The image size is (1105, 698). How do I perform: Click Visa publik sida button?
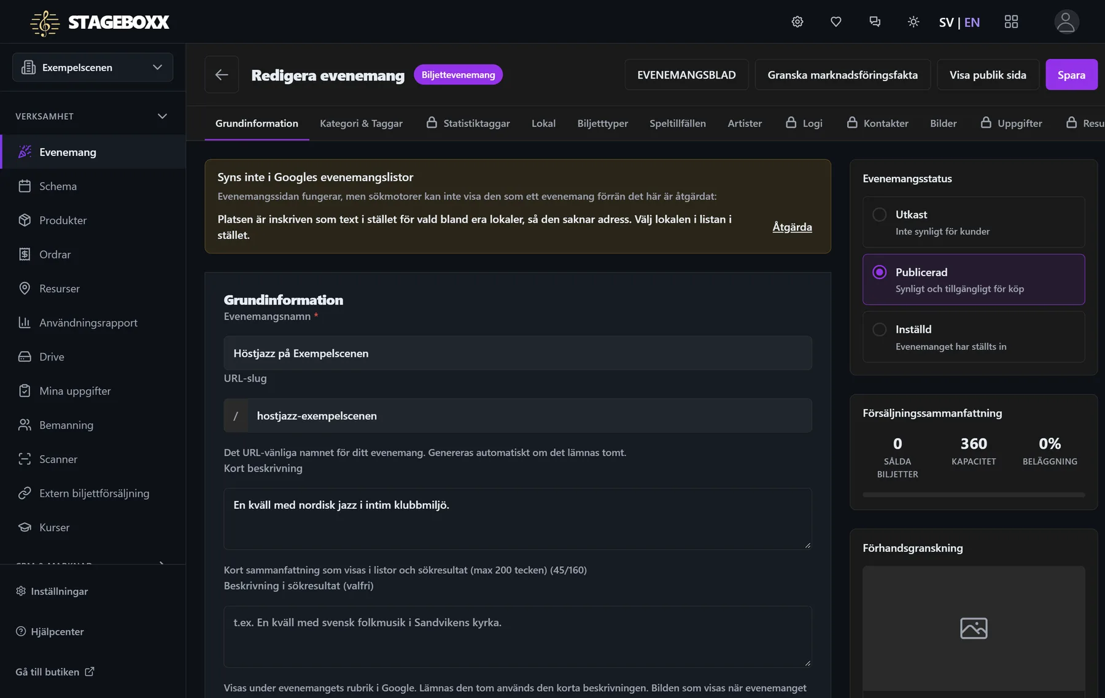point(988,75)
